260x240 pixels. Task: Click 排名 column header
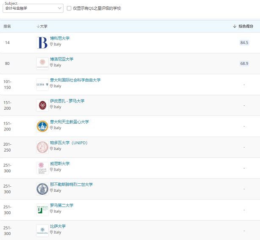tap(7, 26)
